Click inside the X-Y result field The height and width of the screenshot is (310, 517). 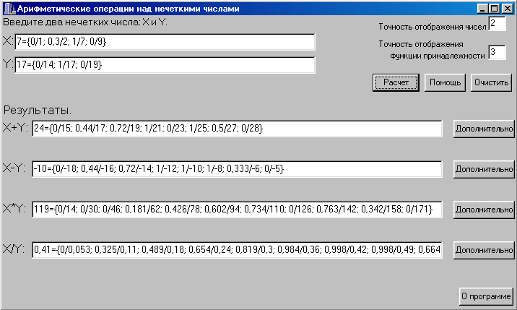(237, 169)
